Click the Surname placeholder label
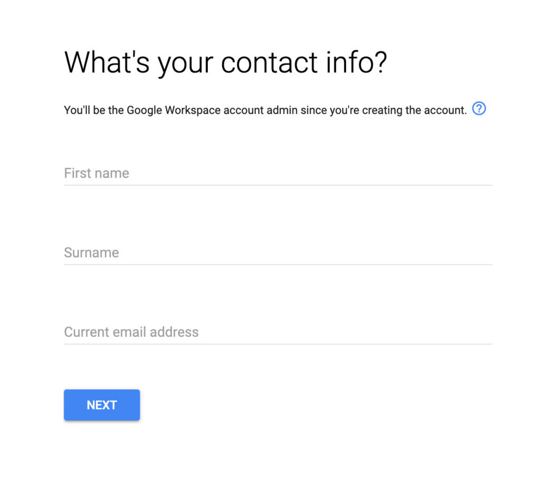This screenshot has height=487, width=540. pos(91,252)
